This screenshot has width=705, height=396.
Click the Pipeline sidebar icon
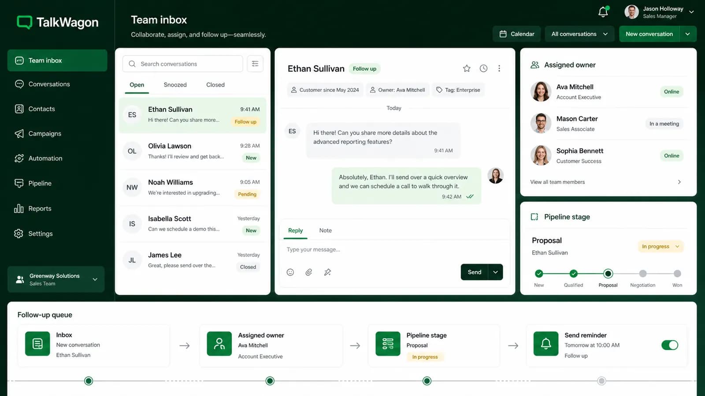click(x=19, y=183)
